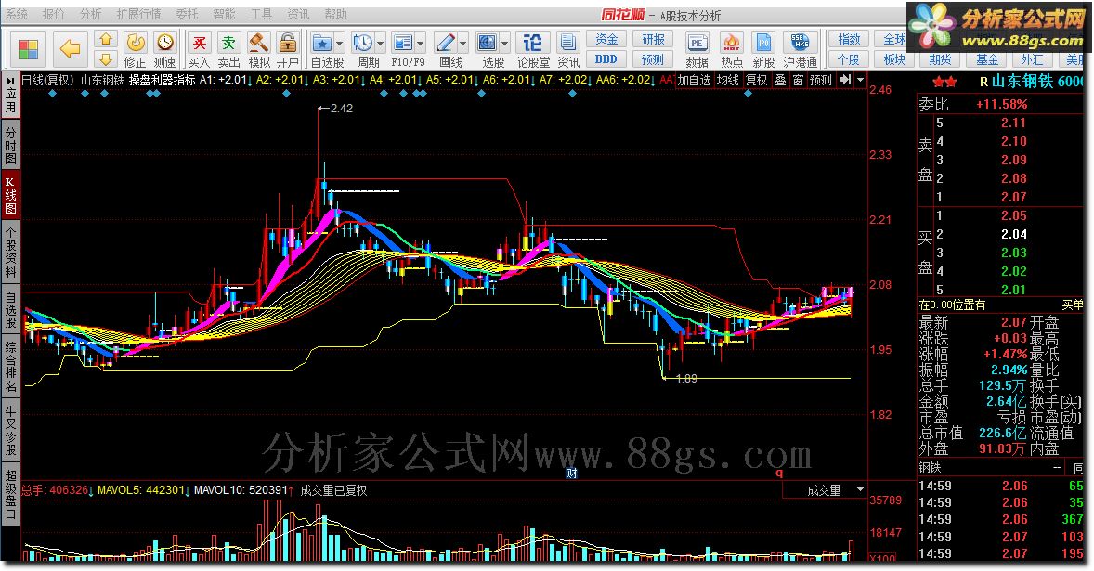Open the 资讯 document toolbar icon

568,44
